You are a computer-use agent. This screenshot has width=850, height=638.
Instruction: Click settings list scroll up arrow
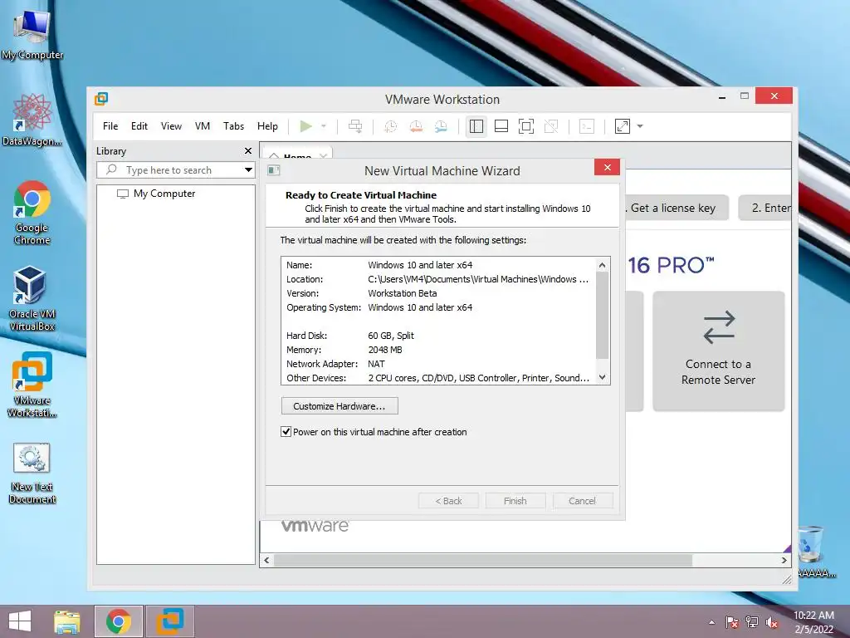click(x=602, y=265)
